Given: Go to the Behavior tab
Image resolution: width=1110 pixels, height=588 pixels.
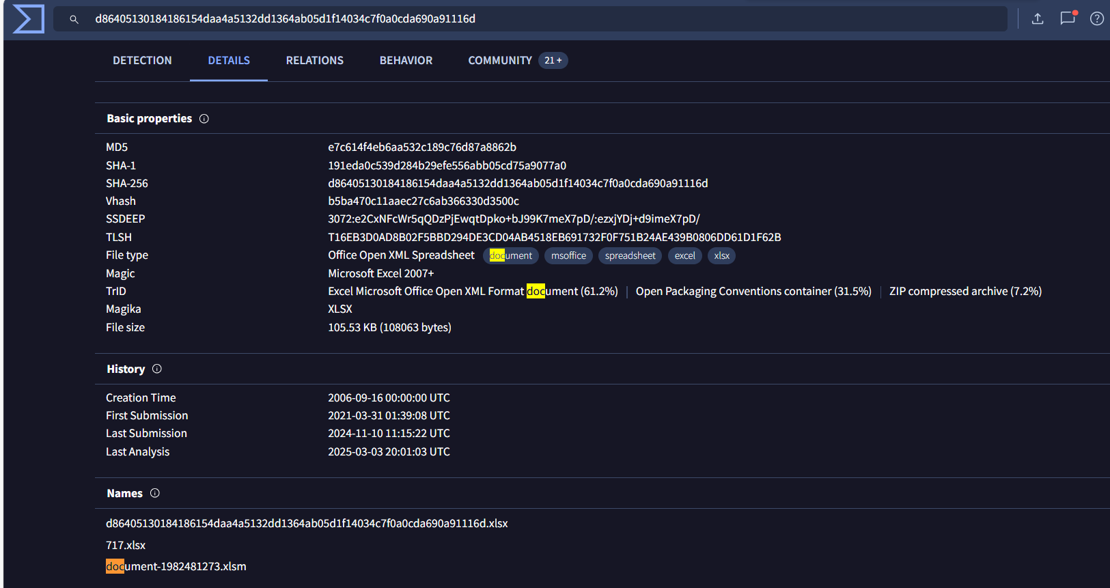Looking at the screenshot, I should point(406,61).
